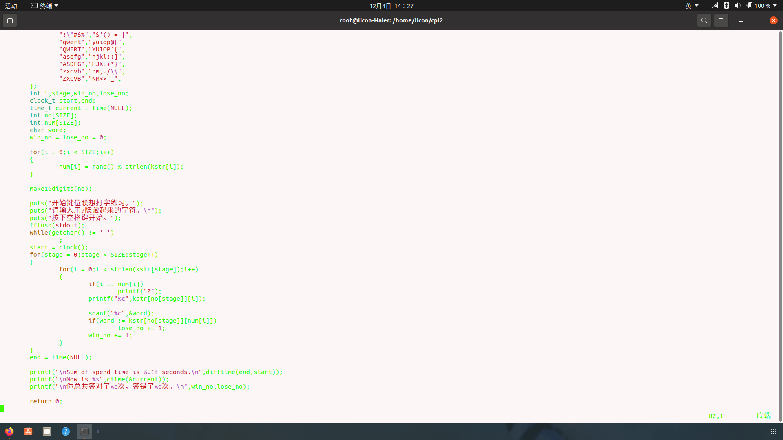
Task: Click line 'if(i == num[i])'
Action: [x=116, y=284]
